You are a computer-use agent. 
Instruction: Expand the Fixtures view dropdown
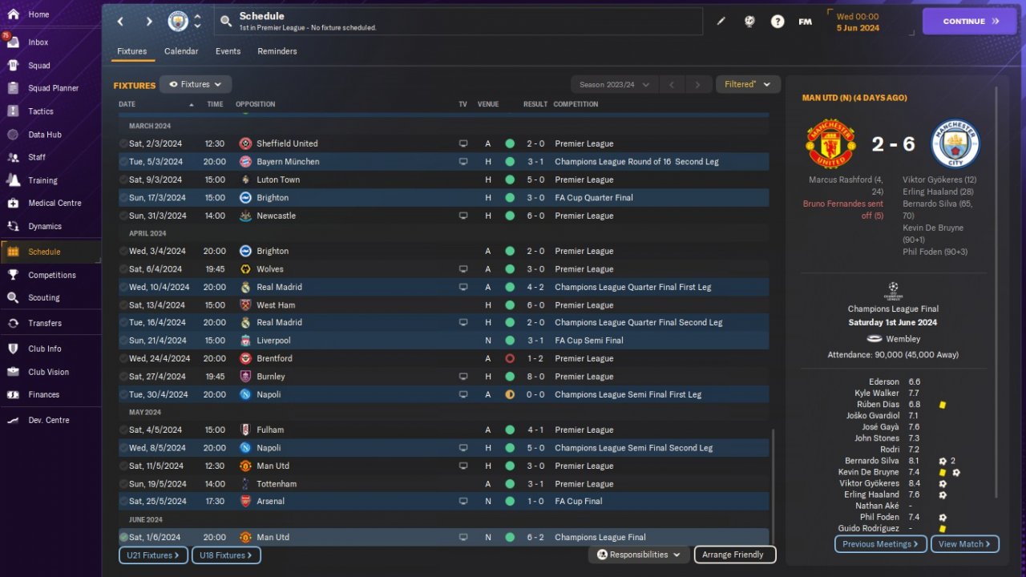(196, 84)
